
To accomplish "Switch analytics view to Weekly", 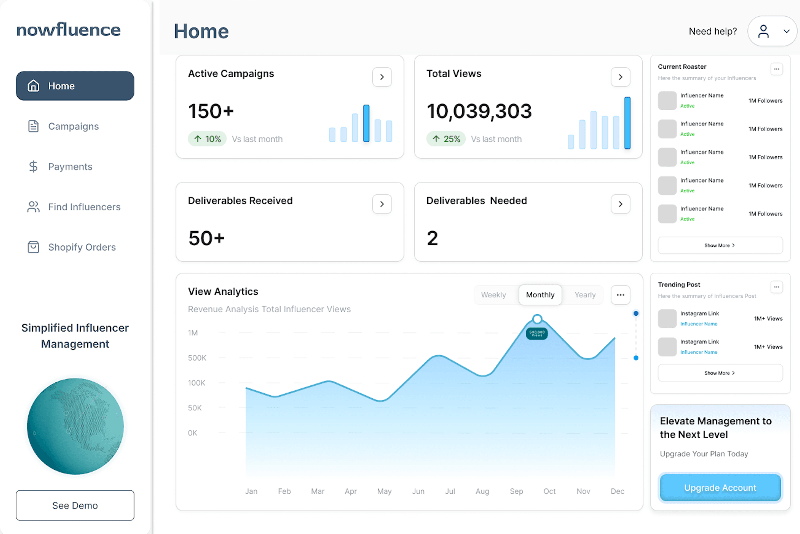I will (x=493, y=295).
